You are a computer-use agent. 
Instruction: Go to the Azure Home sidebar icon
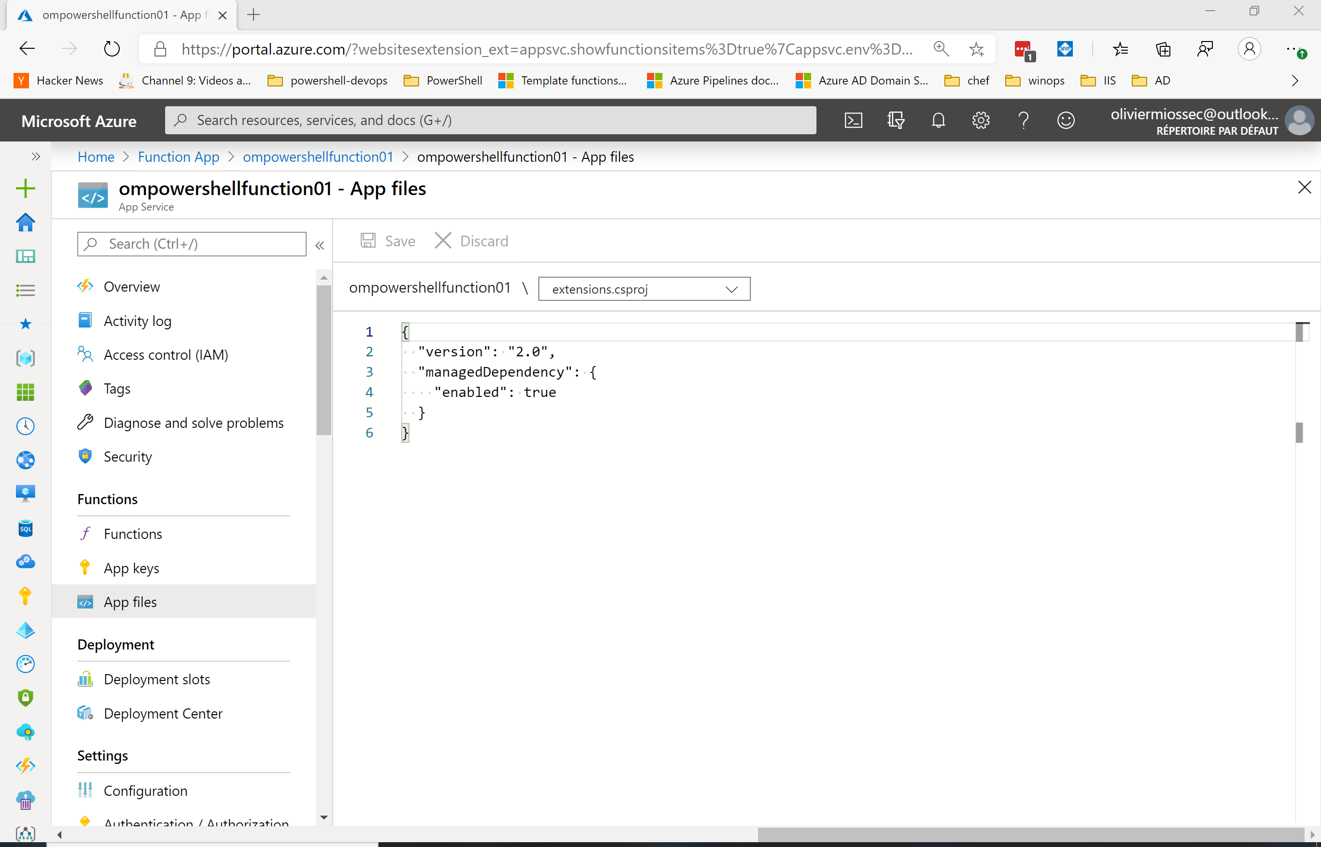(25, 223)
